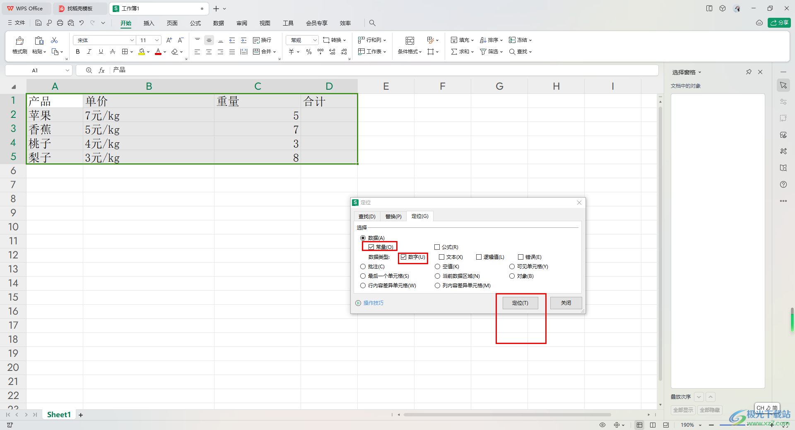Open the search magnifier in ribbon tabs
Image resolution: width=795 pixels, height=430 pixels.
372,23
